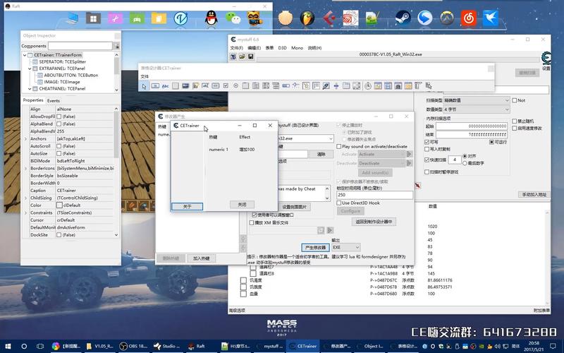This screenshot has width=564, height=353.
Task: Pick the Abc label component in designer toolbar
Action: coord(165,86)
